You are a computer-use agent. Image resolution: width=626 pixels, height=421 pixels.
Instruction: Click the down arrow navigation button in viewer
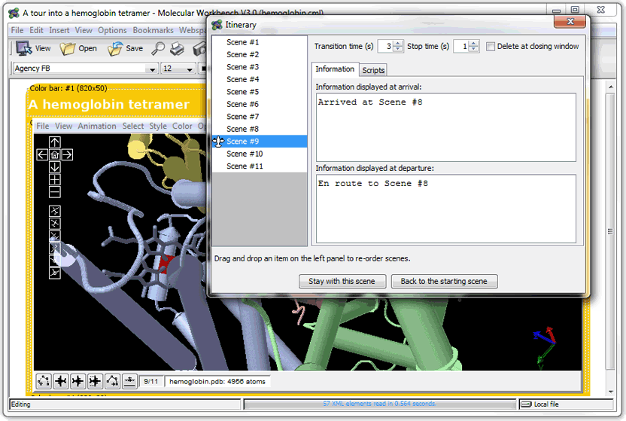(55, 167)
